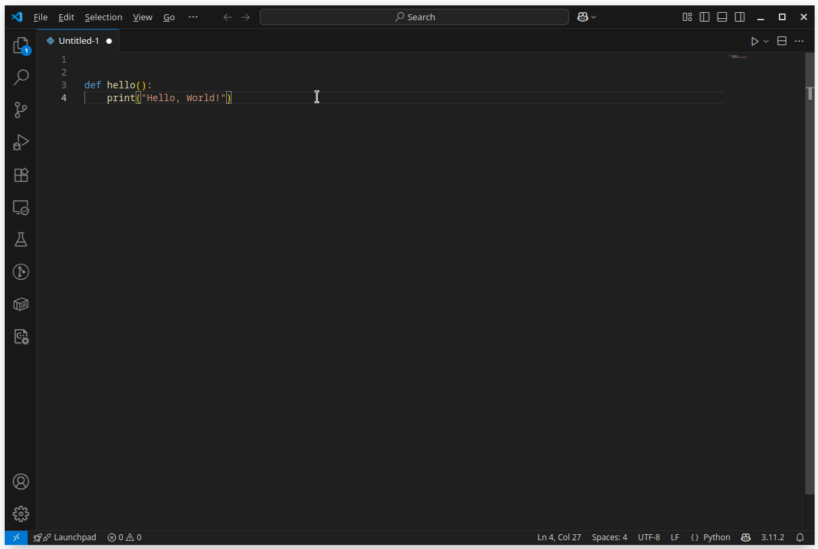Open the File menu
Image resolution: width=818 pixels, height=549 pixels.
[x=40, y=17]
